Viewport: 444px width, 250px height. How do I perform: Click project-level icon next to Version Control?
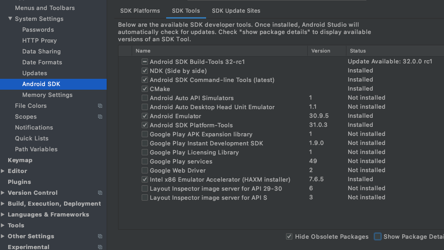100,192
